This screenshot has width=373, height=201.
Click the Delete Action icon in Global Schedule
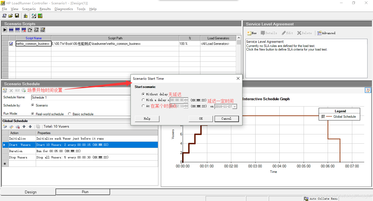(x=17, y=126)
